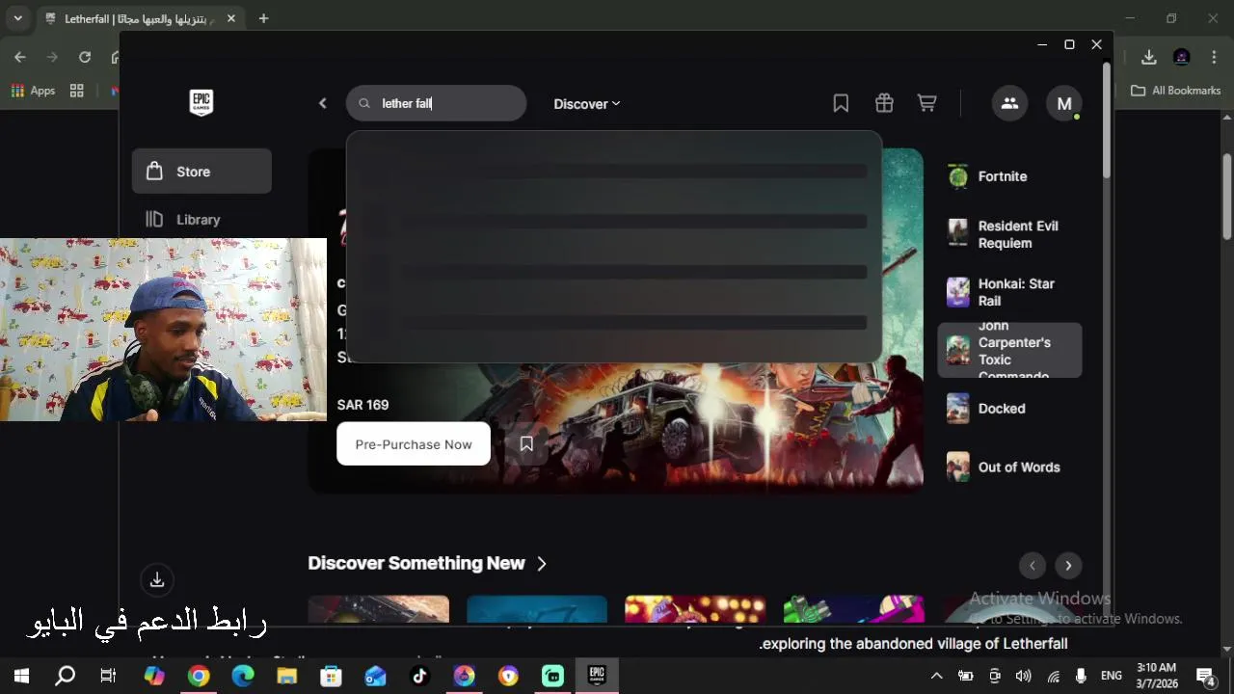Open the volume control in system tray
The image size is (1234, 694).
tap(1023, 676)
